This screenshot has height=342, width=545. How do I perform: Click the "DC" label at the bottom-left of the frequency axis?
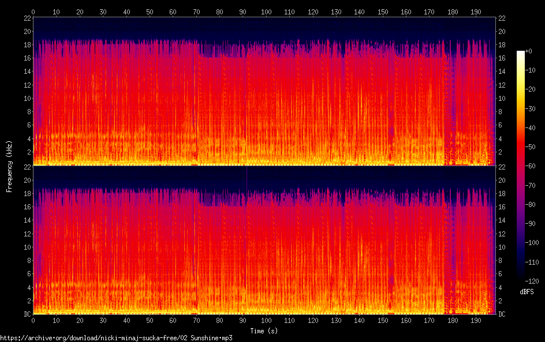(x=27, y=314)
